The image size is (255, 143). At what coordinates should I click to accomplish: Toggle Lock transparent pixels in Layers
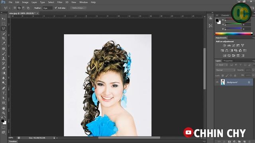coord(223,75)
